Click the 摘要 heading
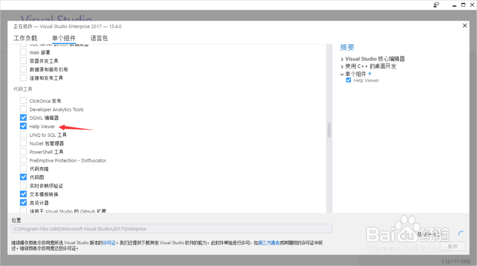This screenshot has width=477, height=266. pyautogui.click(x=347, y=47)
